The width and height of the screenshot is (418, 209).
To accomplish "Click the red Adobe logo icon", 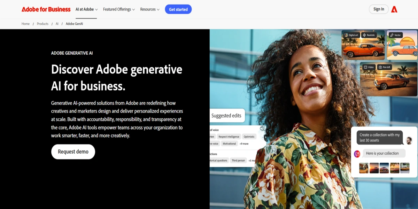I will click(x=394, y=9).
